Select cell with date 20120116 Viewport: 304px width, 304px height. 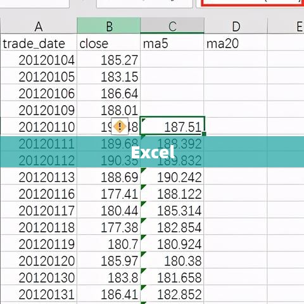point(39,193)
